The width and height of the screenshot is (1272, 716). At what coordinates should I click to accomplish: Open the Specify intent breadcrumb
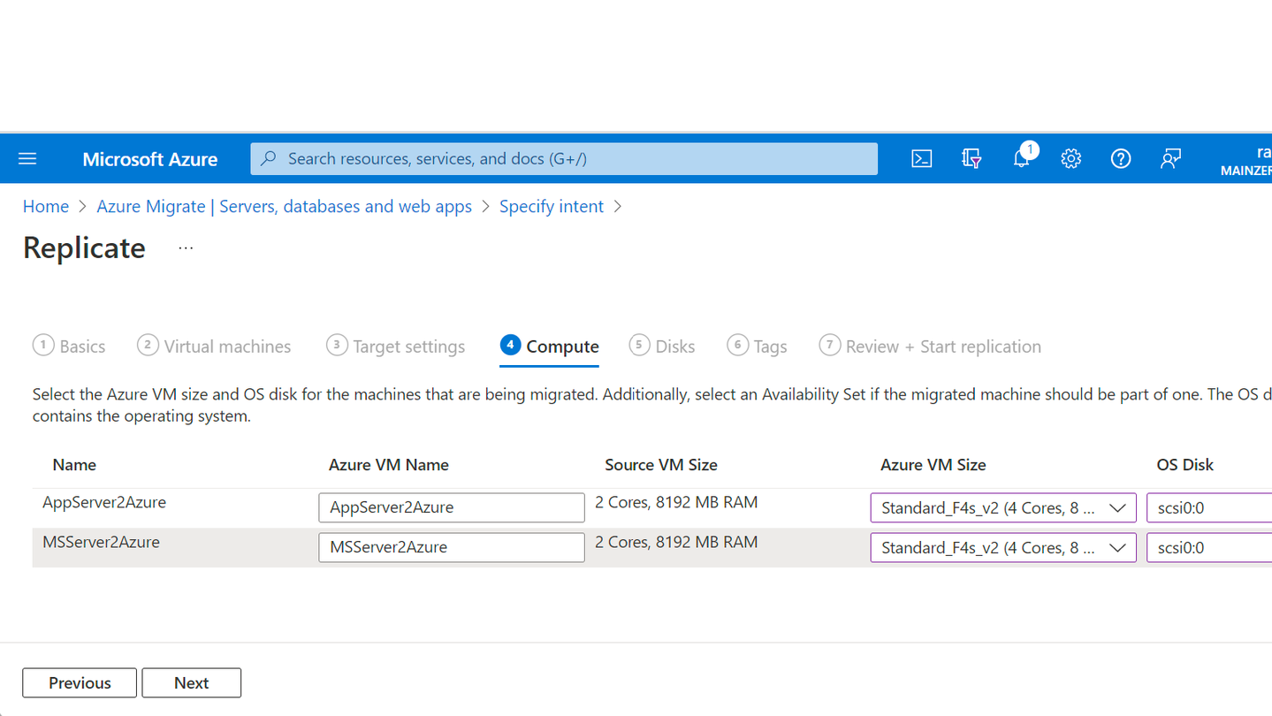pyautogui.click(x=552, y=206)
